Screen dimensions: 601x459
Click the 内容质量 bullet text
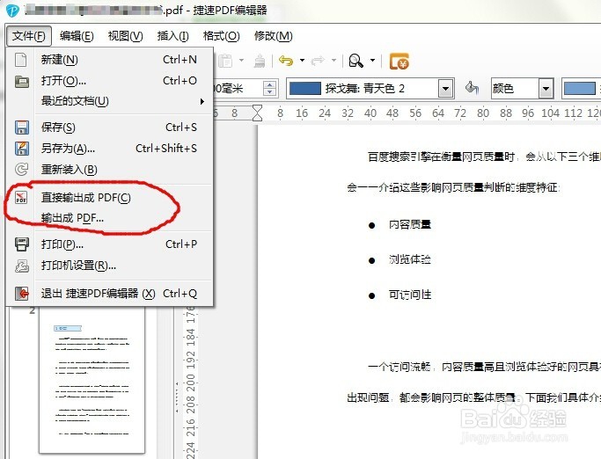click(x=410, y=224)
